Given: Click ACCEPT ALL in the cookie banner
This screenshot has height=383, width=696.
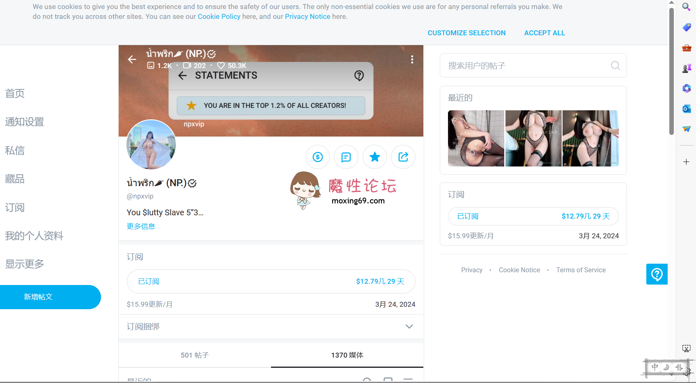Looking at the screenshot, I should pos(544,33).
